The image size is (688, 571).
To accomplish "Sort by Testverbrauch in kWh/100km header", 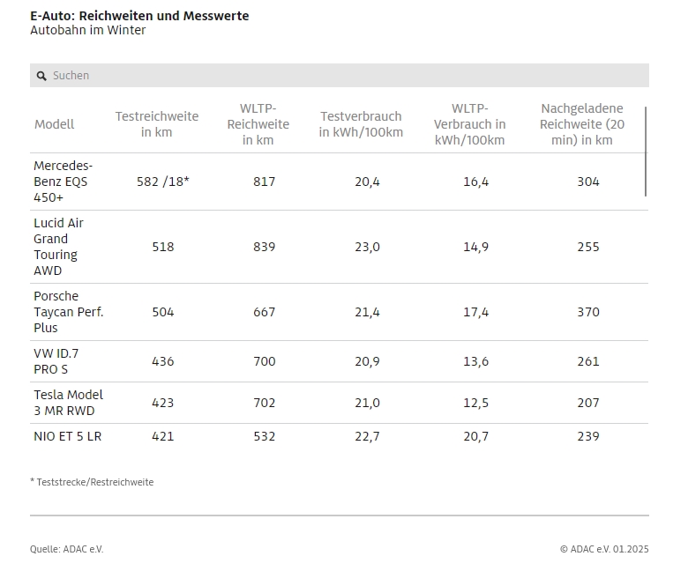I will [x=361, y=124].
